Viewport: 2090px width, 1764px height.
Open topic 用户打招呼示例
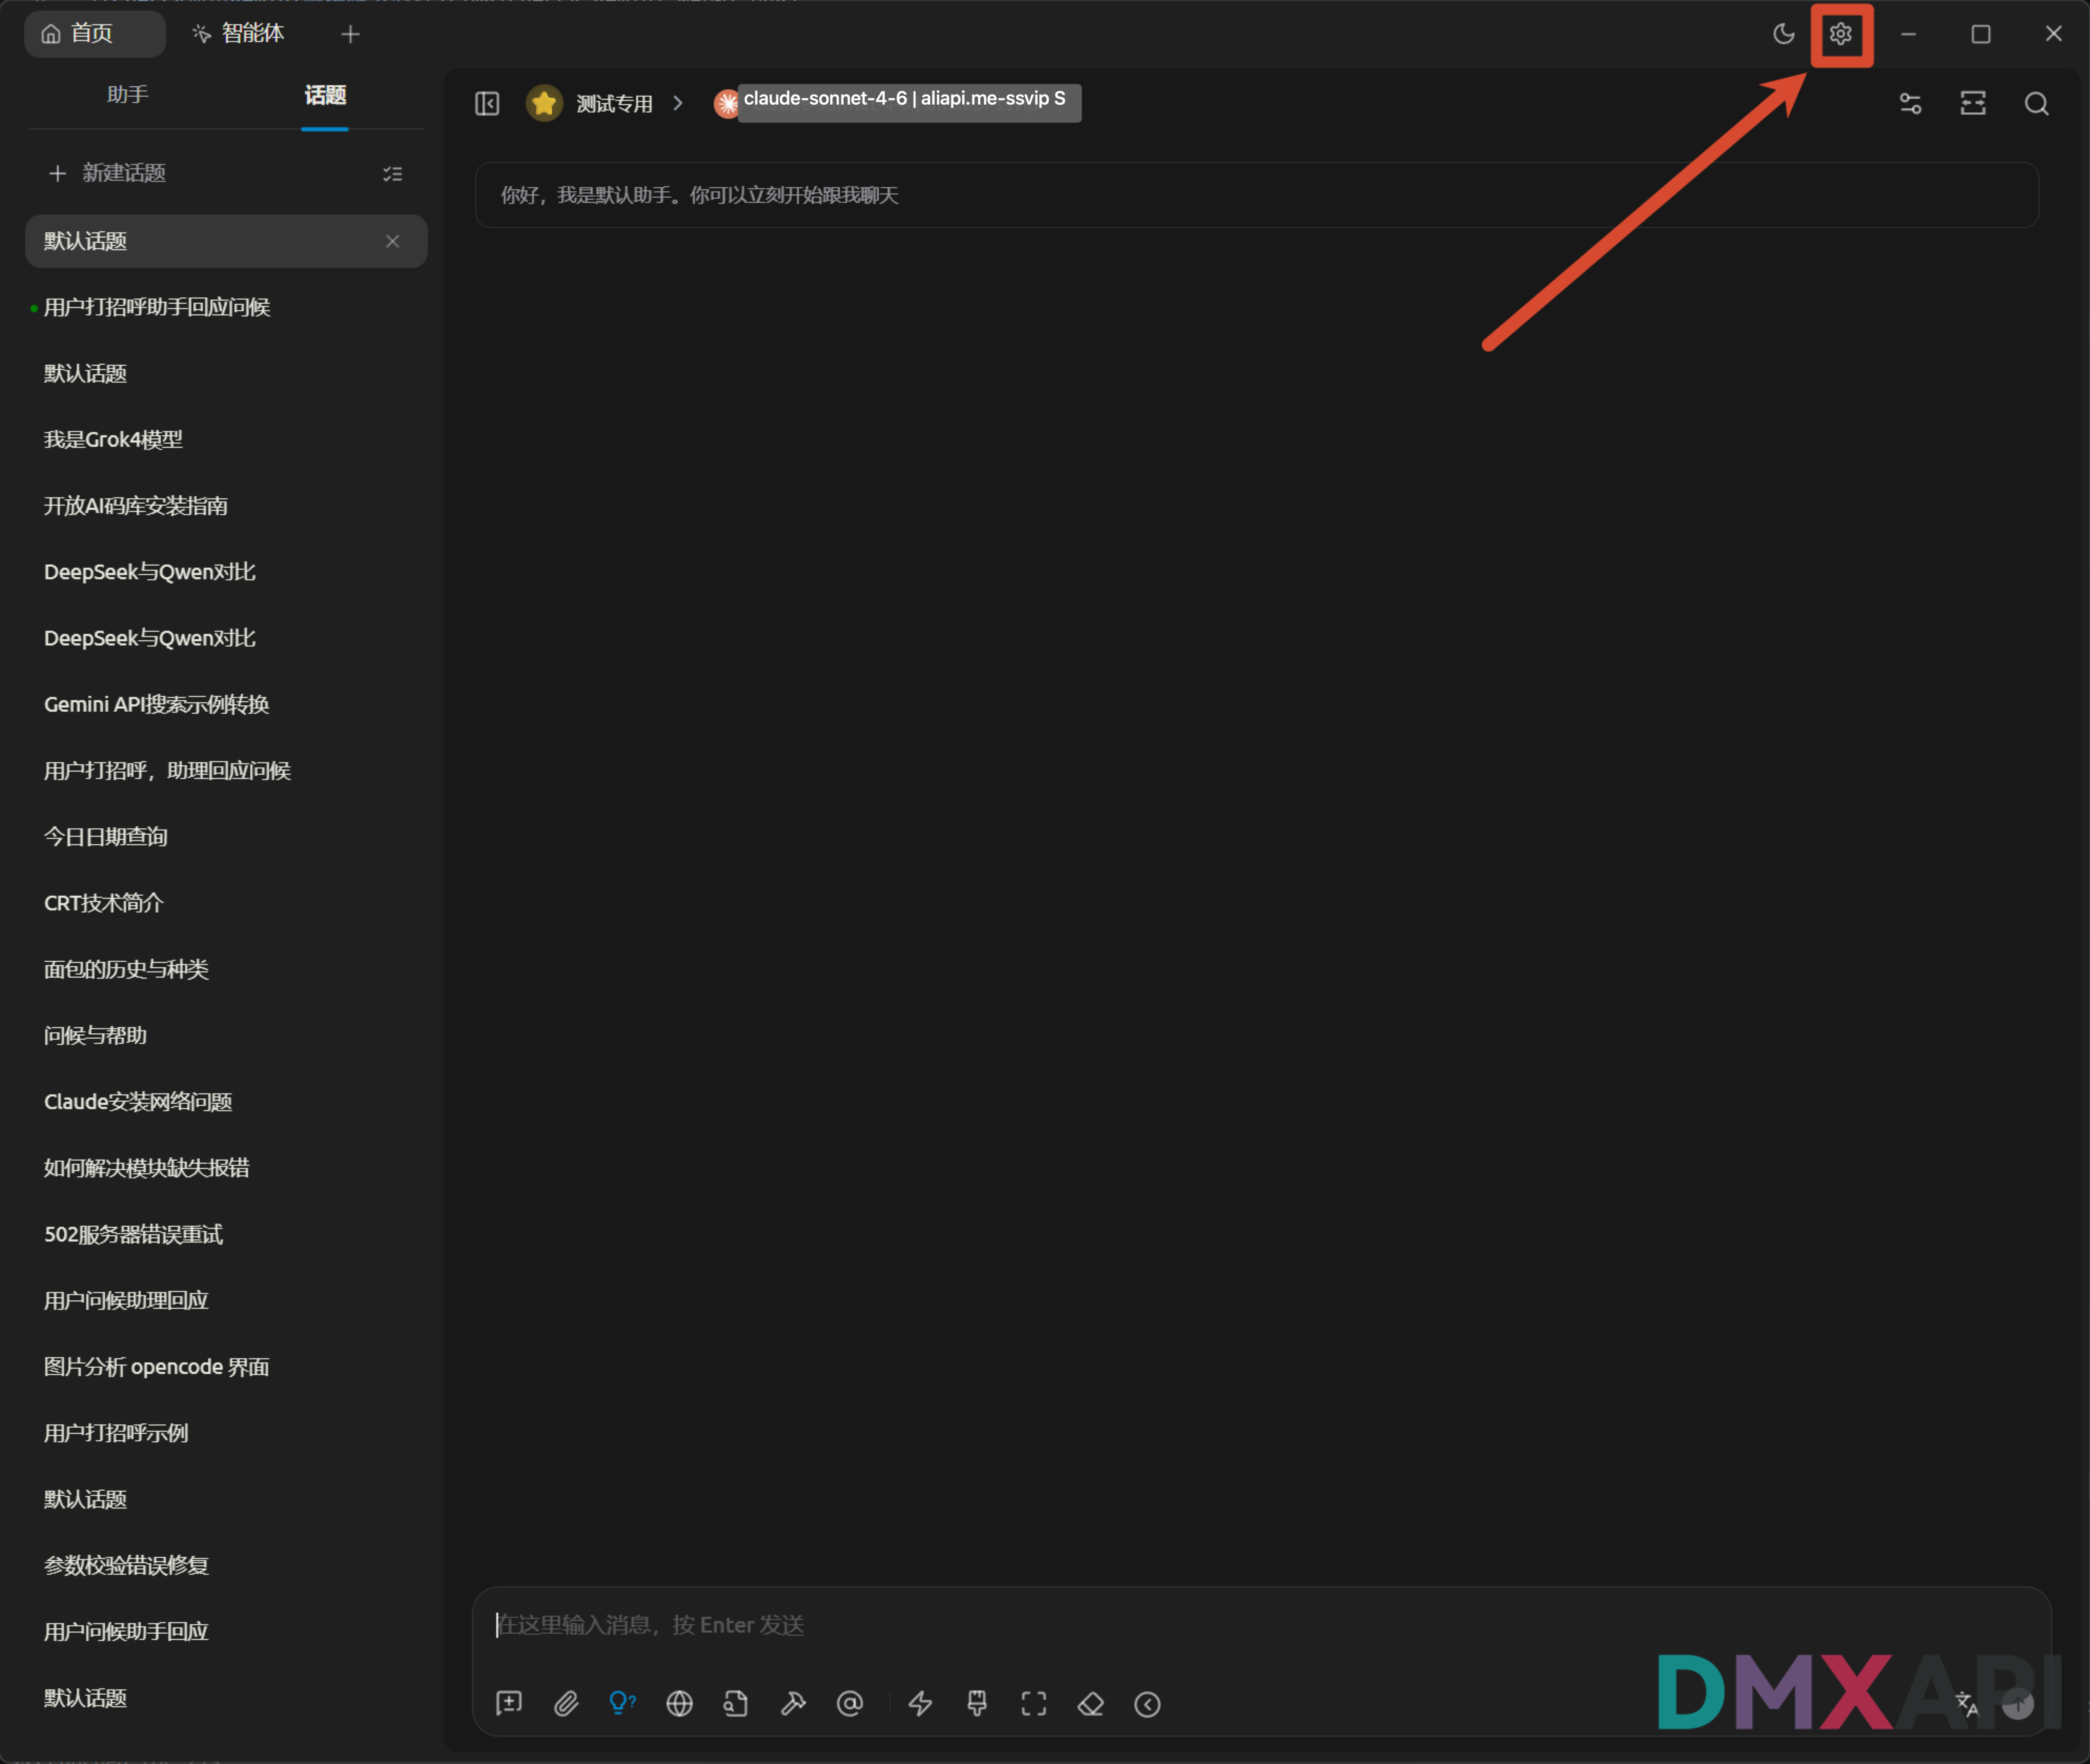pyautogui.click(x=226, y=1433)
